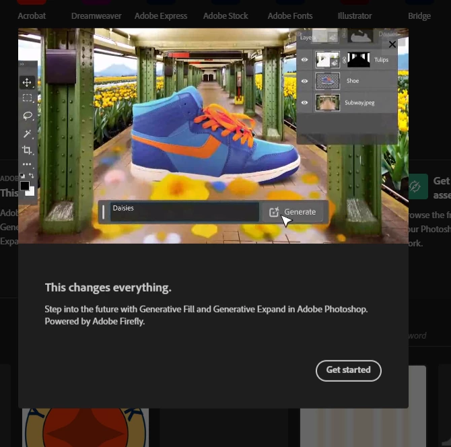Click the "This changes everything." heading

pyautogui.click(x=108, y=287)
